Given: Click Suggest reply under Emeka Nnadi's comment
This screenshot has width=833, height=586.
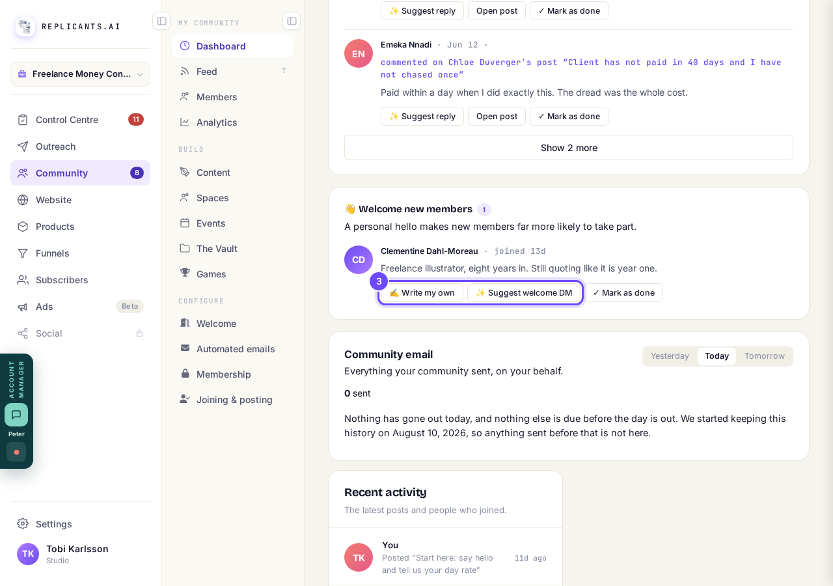Looking at the screenshot, I should (x=422, y=117).
